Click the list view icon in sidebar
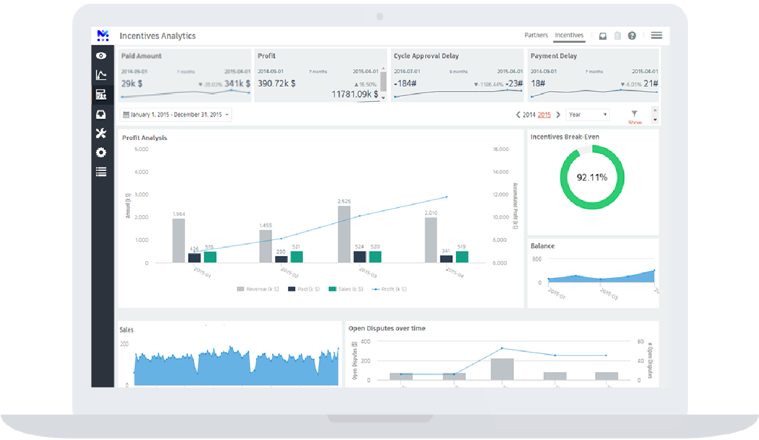The image size is (759, 440). tap(101, 172)
